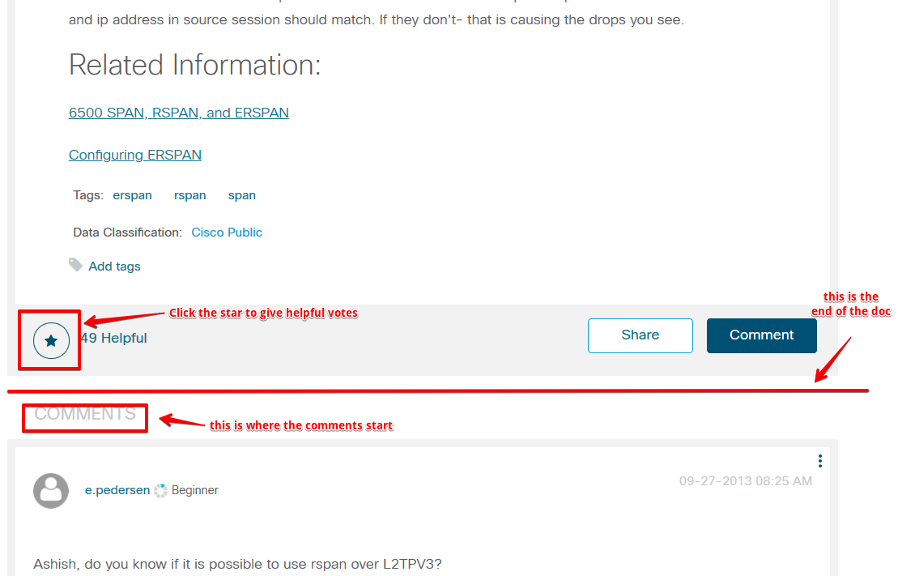Click the Comment button

(x=761, y=335)
